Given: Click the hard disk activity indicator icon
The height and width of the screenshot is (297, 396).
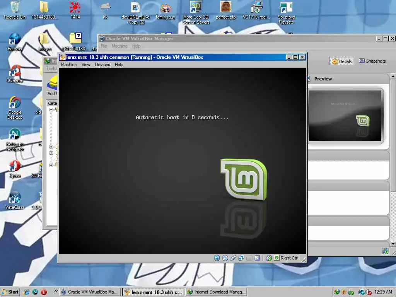Looking at the screenshot, I should click(217, 258).
